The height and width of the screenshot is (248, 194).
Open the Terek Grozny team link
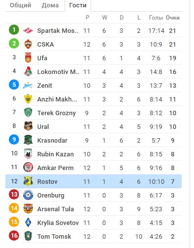(x=56, y=113)
